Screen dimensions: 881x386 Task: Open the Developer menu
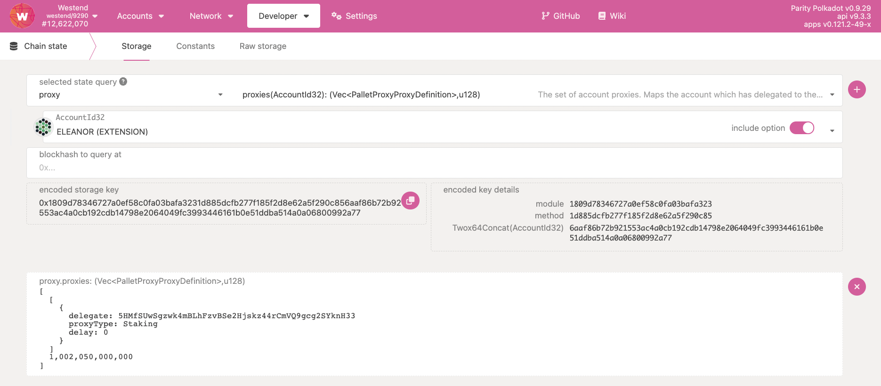(283, 16)
